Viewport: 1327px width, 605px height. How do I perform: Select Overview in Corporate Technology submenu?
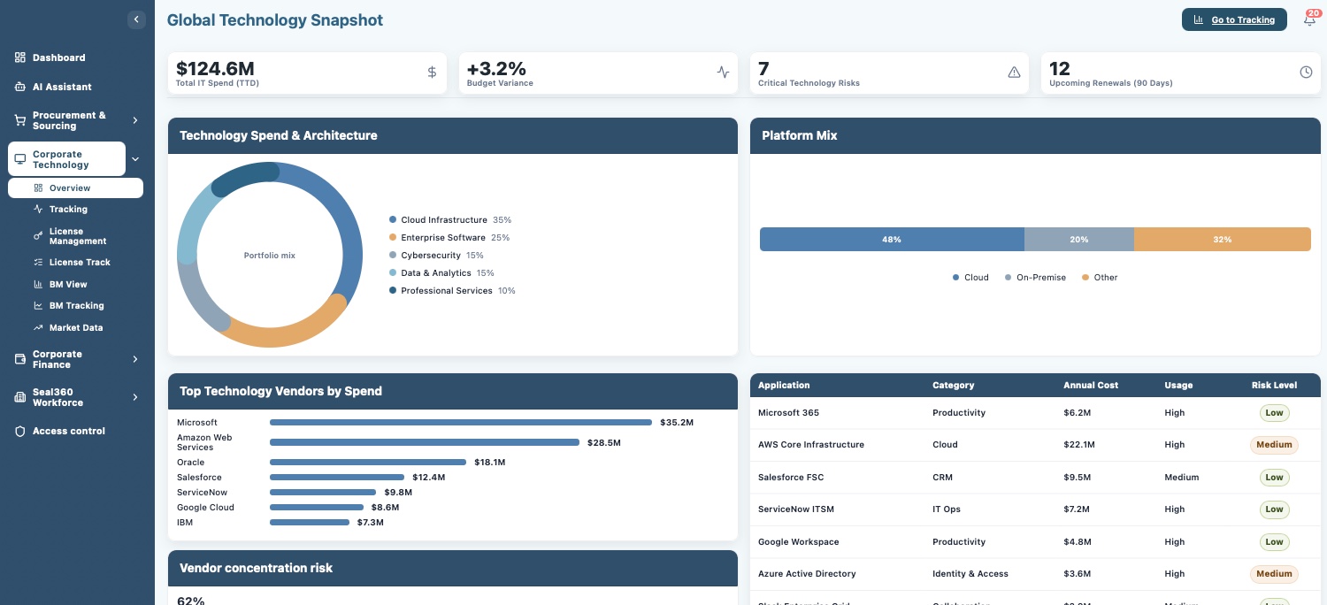click(x=75, y=188)
